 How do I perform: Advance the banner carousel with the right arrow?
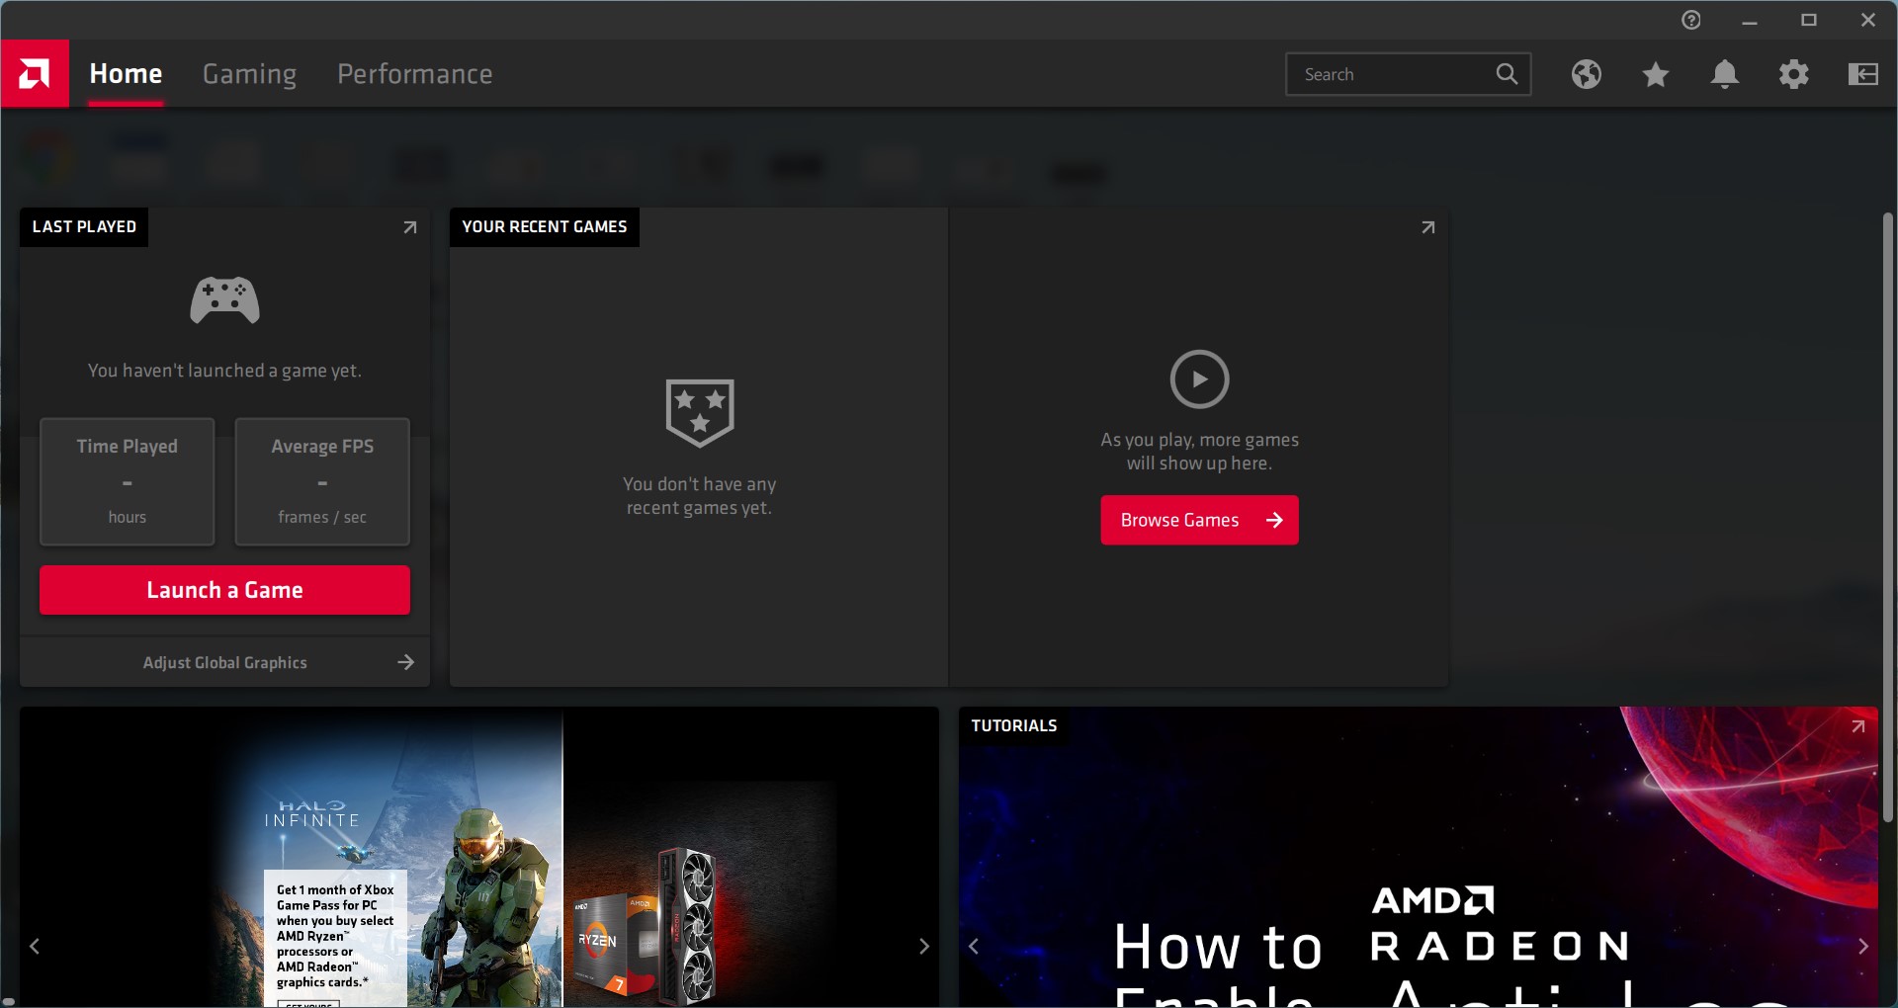click(x=923, y=946)
